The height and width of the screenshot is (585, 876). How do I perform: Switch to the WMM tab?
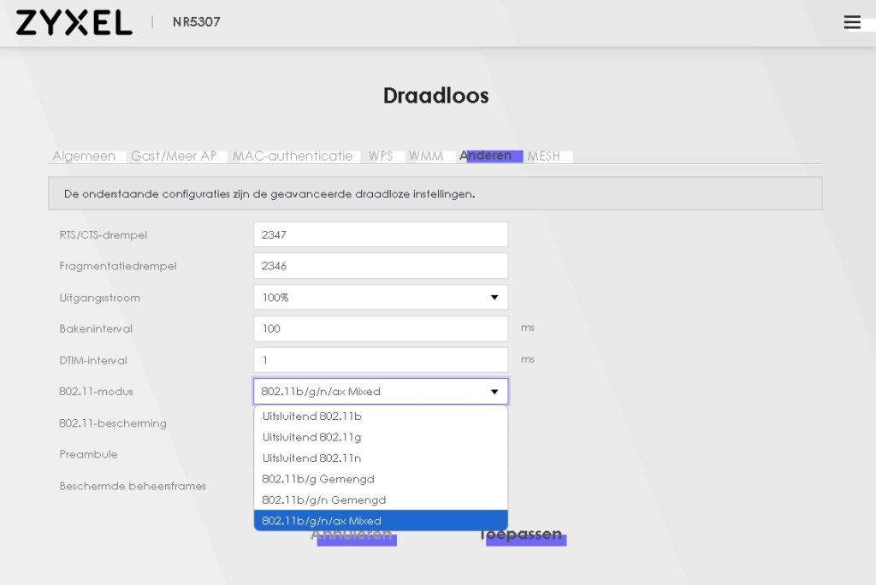coord(427,156)
